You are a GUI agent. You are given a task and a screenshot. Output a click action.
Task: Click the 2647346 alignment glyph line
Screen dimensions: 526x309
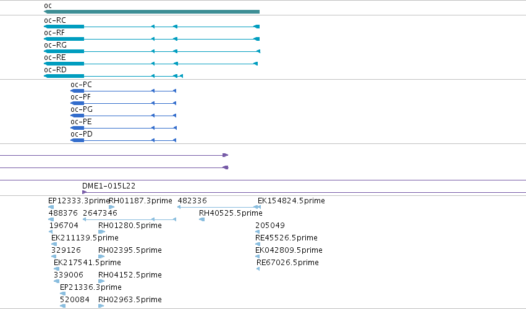129,219
